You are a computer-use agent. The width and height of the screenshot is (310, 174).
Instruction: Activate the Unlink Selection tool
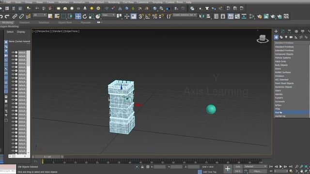pyautogui.click(x=21, y=16)
